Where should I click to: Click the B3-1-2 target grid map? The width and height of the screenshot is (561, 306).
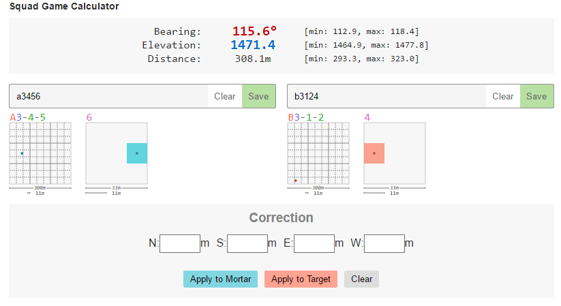(x=318, y=153)
